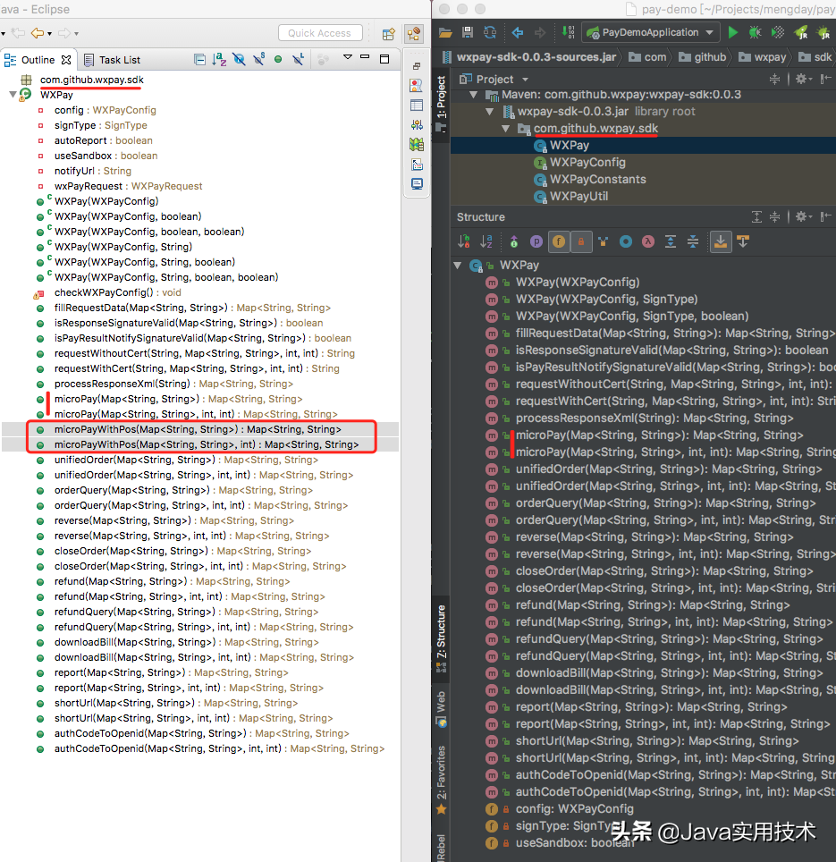Click Restore icon atop Eclipse side view stack

pyautogui.click(x=417, y=66)
